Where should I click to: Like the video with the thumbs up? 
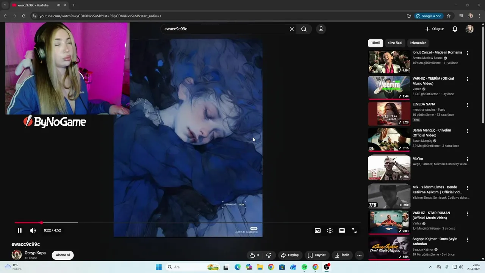[x=254, y=255]
